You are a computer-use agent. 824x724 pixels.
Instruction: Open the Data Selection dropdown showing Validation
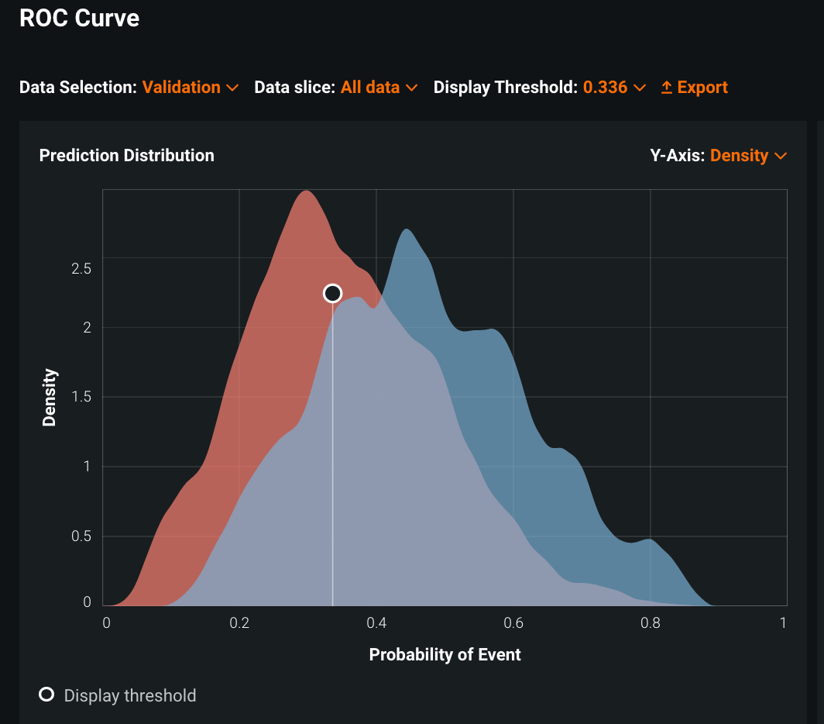[x=182, y=88]
